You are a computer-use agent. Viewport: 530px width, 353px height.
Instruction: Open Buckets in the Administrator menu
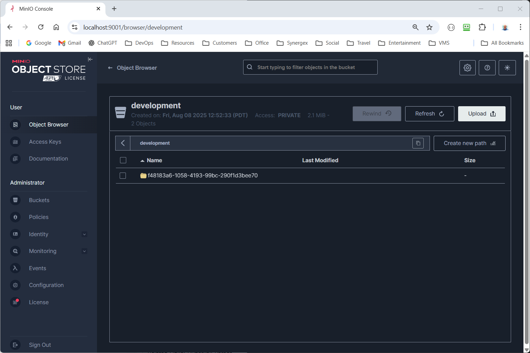[x=39, y=200]
